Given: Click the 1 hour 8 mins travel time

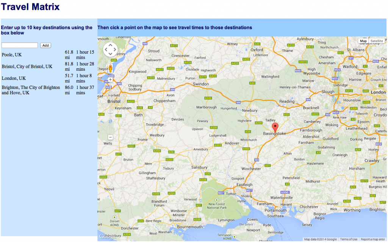Looking at the screenshot, I should pos(84,78).
